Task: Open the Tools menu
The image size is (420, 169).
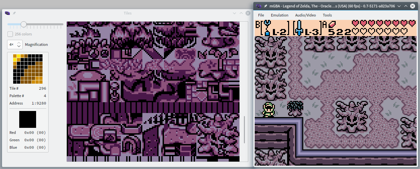Action: click(x=327, y=15)
